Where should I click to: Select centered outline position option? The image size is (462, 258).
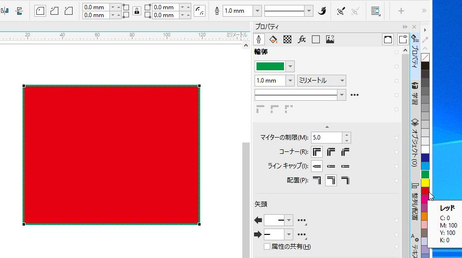click(x=331, y=180)
